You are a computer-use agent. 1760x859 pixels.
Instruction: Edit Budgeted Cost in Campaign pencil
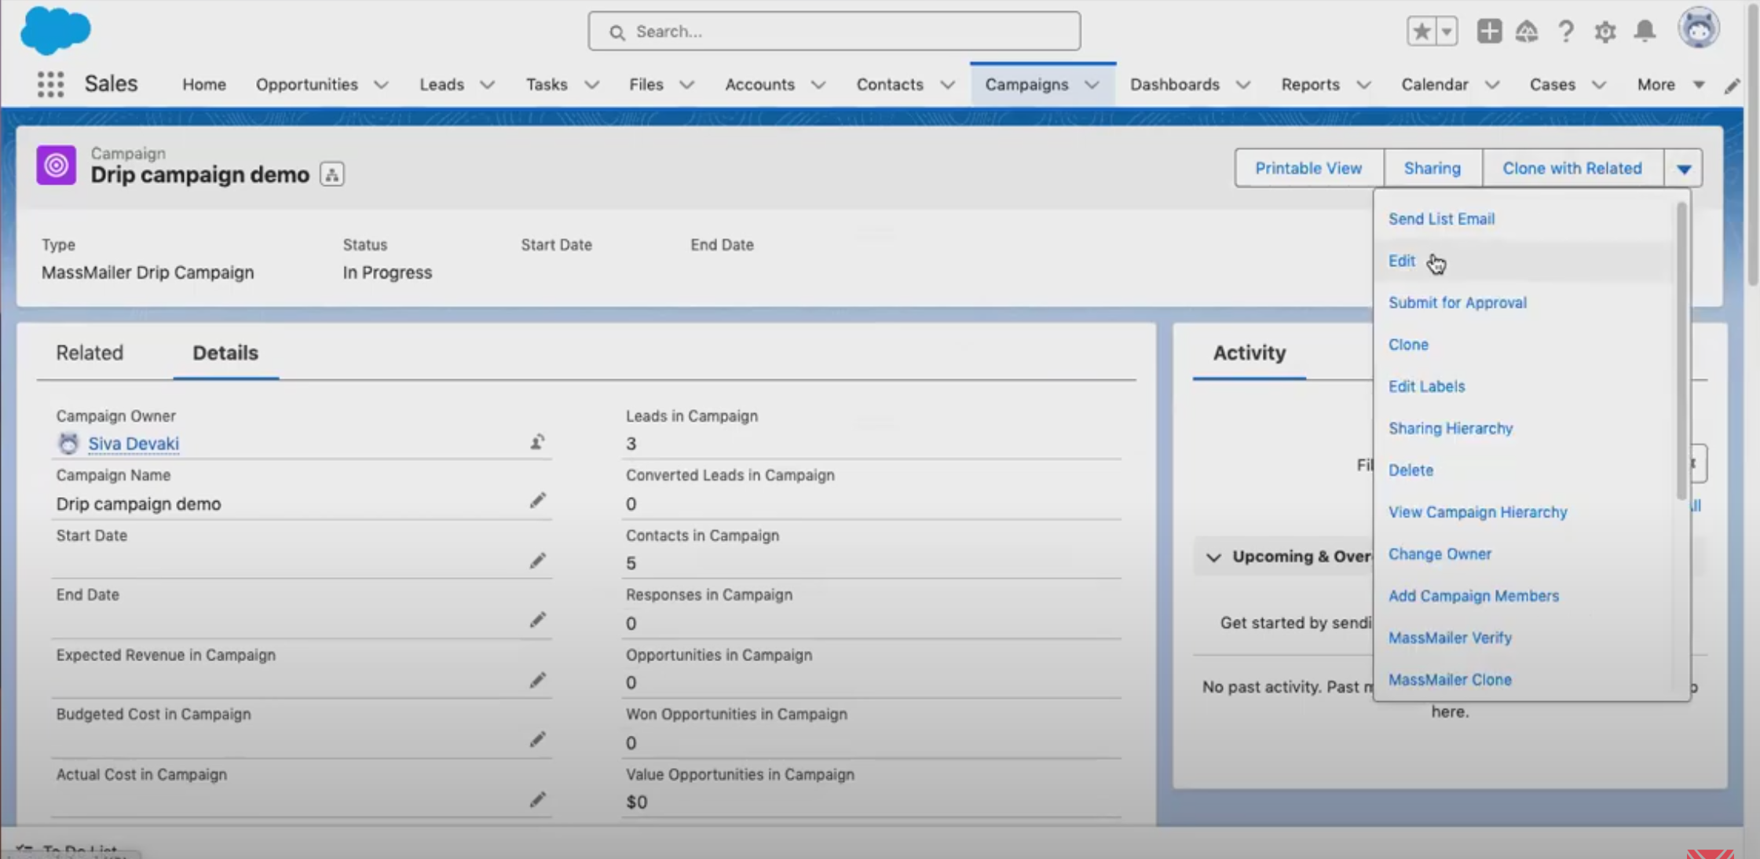[x=537, y=740]
